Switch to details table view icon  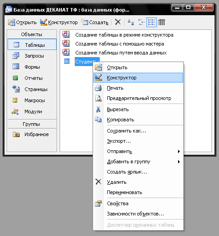point(162,22)
